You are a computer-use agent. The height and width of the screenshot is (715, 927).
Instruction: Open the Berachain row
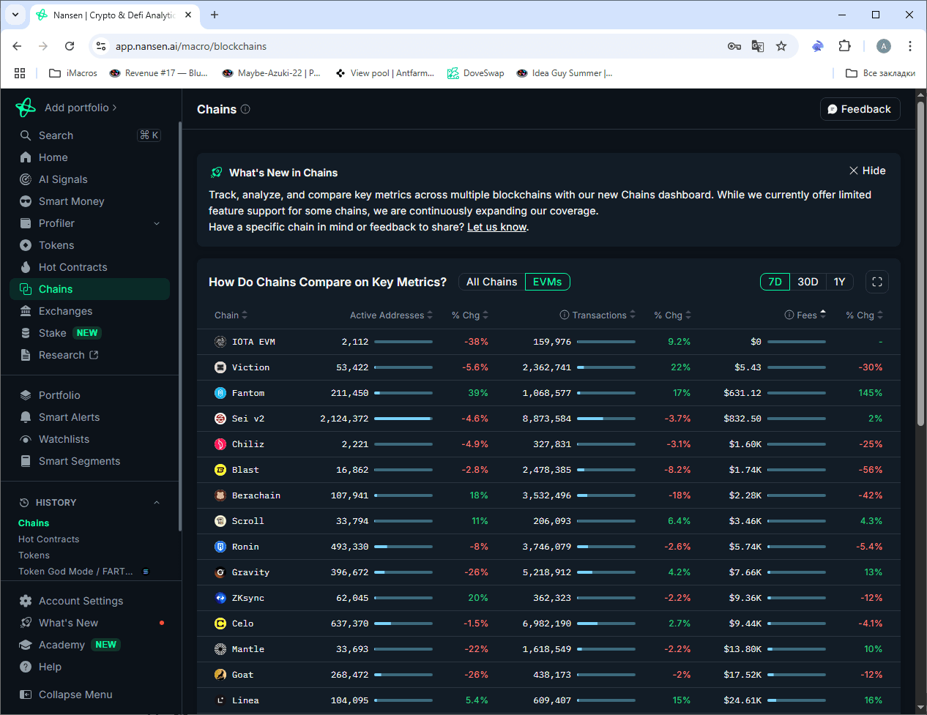click(x=548, y=495)
